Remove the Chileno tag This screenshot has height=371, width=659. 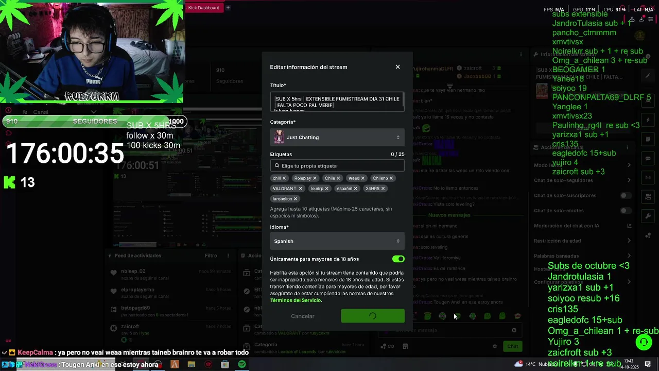tap(391, 178)
